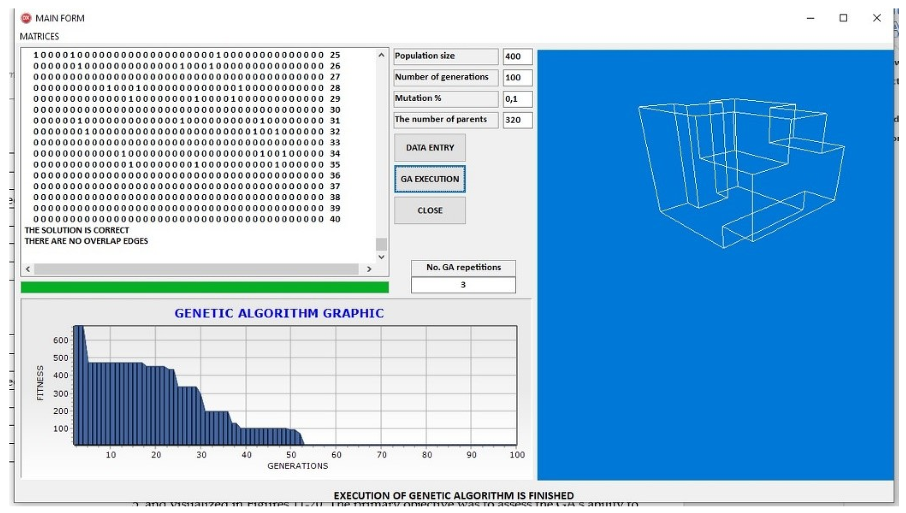Open the MATRICES menu
Image resolution: width=906 pixels, height=513 pixels.
tap(39, 36)
